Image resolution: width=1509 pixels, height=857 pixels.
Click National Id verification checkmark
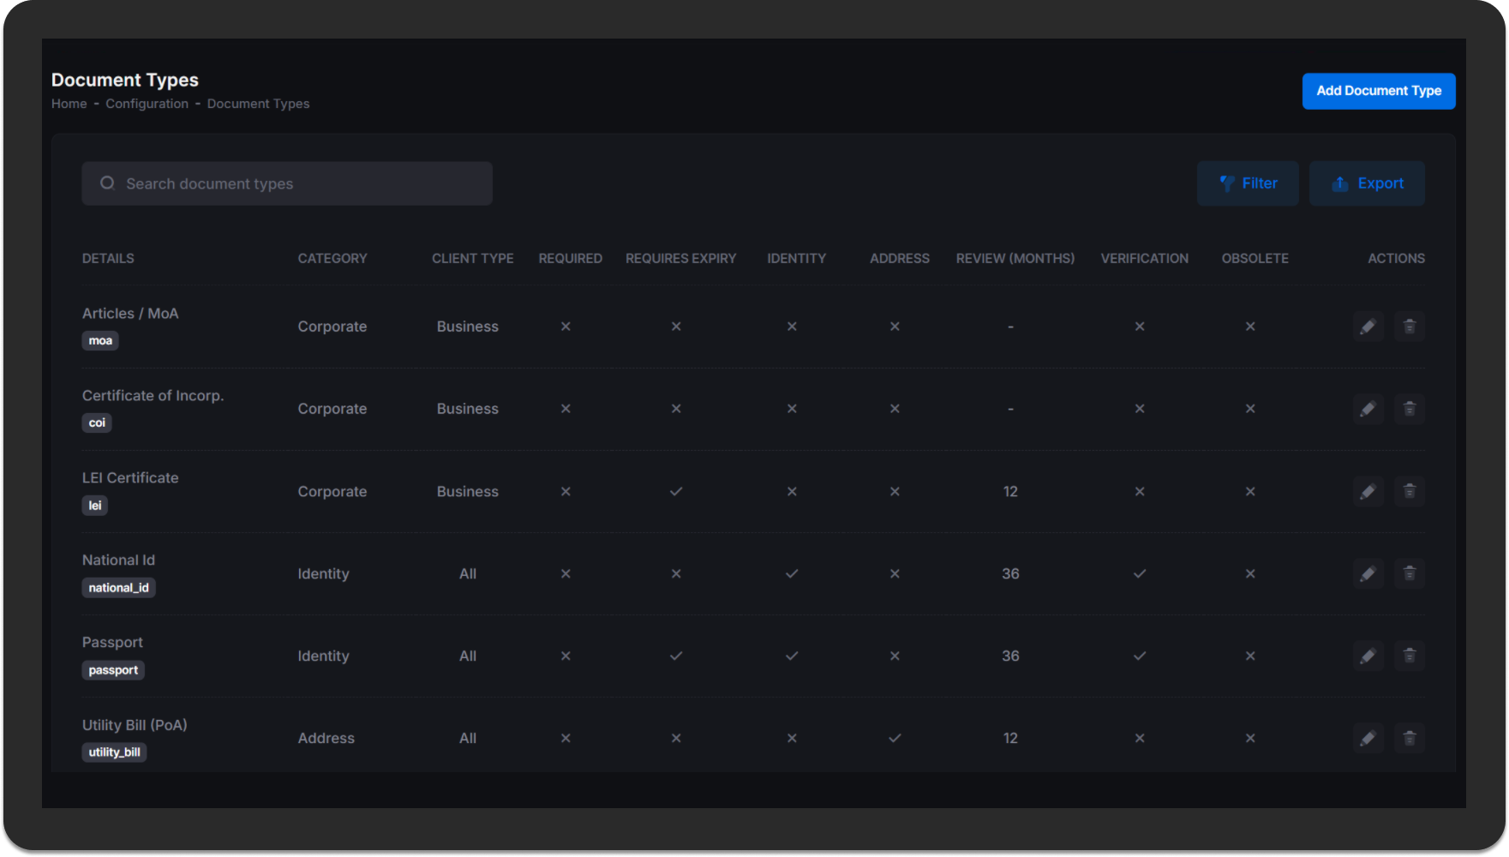tap(1139, 573)
